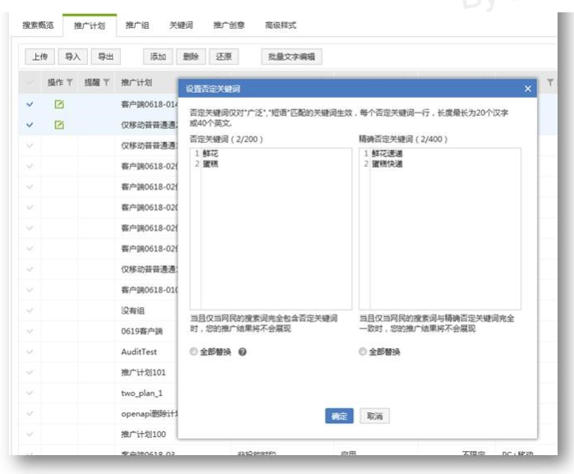
Task: Cancel the dialog with 取消
Action: pos(374,416)
